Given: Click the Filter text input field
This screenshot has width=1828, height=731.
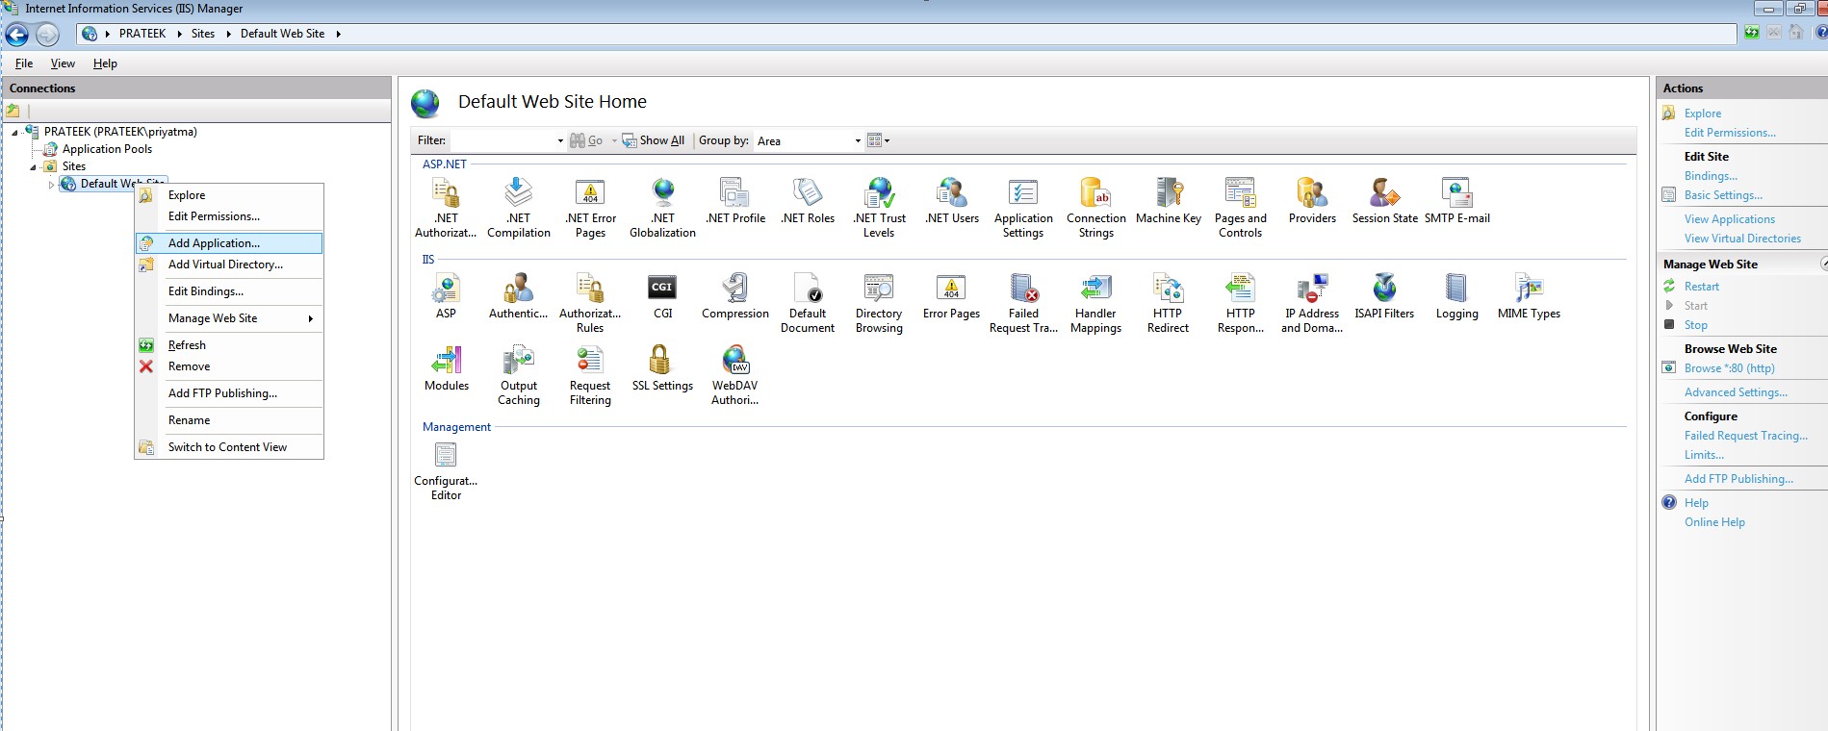Looking at the screenshot, I should pyautogui.click(x=502, y=141).
